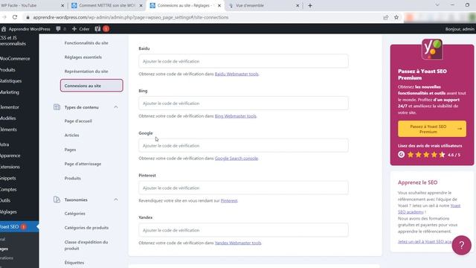Open a new browser tab
Viewport: 476px width, 268px height.
(310, 5)
